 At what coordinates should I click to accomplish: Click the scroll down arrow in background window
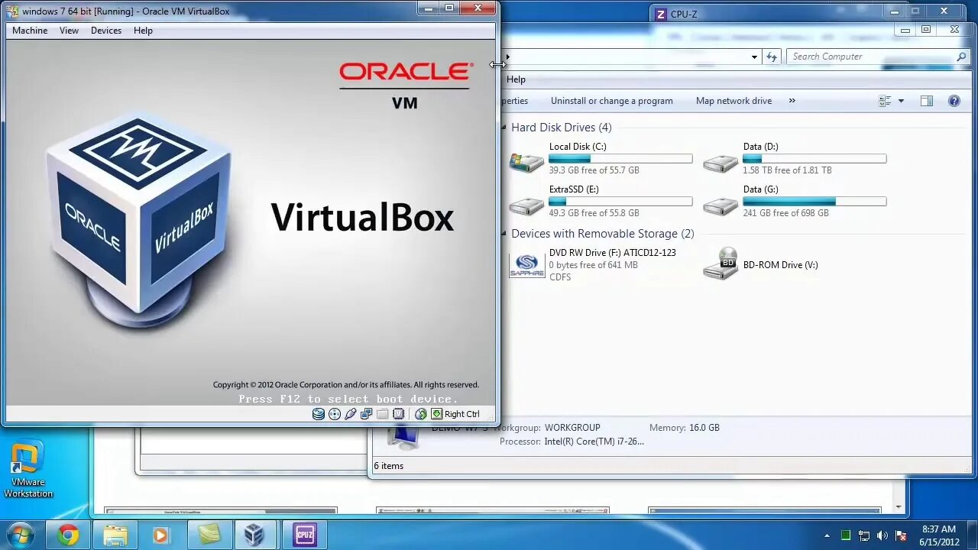coord(899,507)
